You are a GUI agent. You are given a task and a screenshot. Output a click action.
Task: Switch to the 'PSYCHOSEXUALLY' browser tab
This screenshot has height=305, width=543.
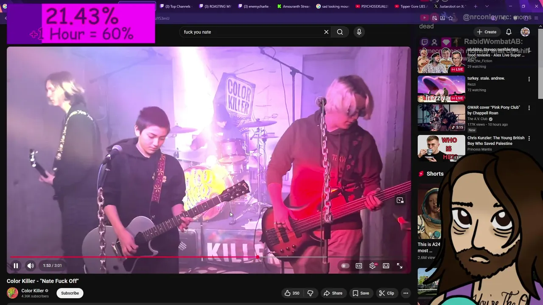pos(372,6)
